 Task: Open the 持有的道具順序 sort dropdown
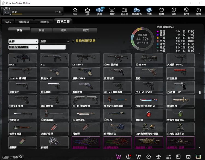coord(23,47)
